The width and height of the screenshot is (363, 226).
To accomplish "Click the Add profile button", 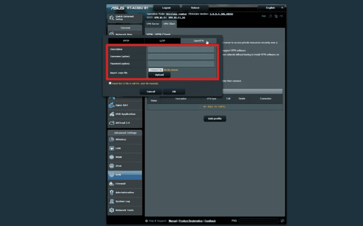I will (x=214, y=118).
